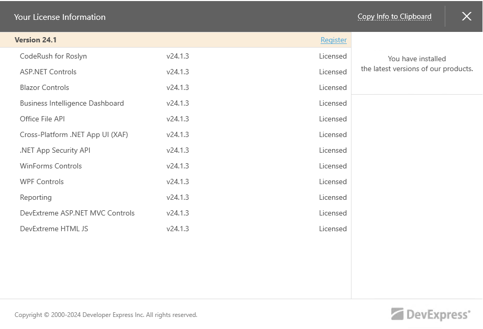Select Business Intelligence Dashboard entry
The image size is (483, 329).
click(x=175, y=103)
